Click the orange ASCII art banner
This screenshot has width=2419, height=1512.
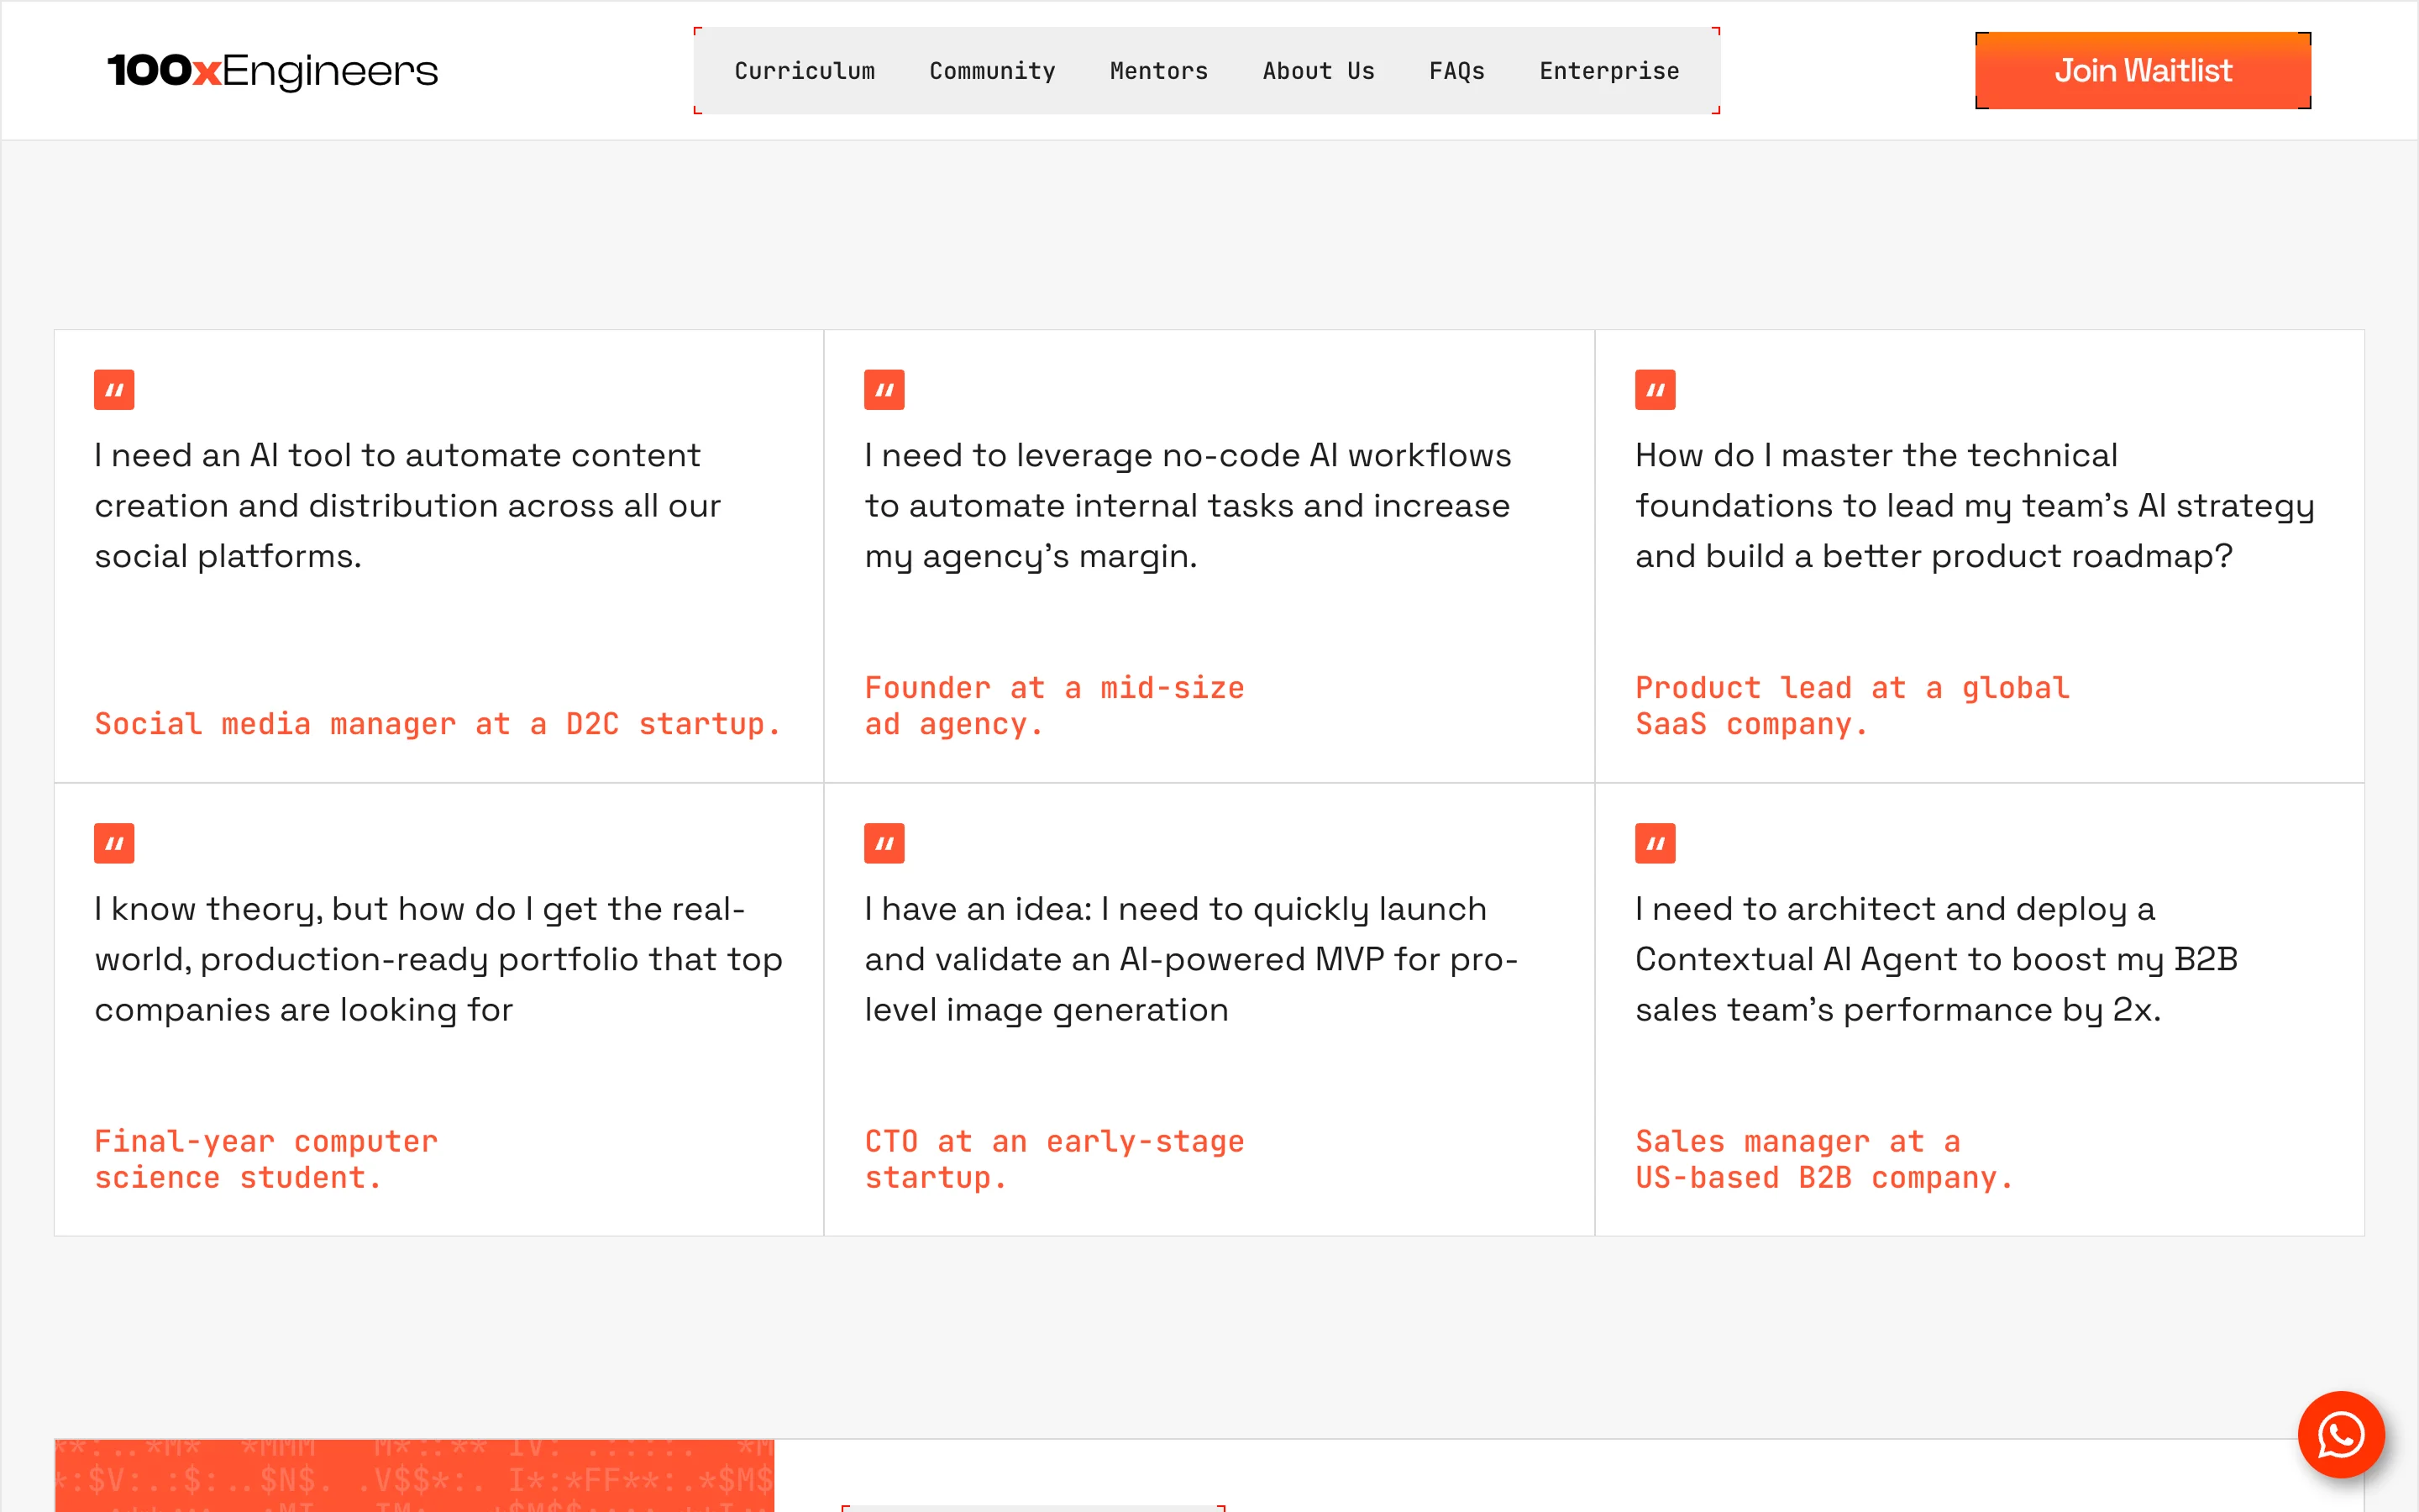(414, 1475)
